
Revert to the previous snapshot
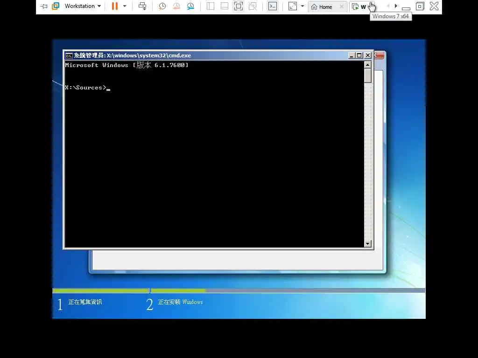(176, 6)
